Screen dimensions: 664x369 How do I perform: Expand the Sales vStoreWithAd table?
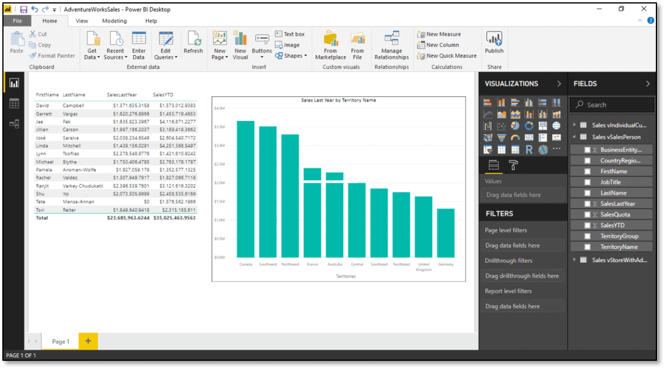tap(574, 260)
